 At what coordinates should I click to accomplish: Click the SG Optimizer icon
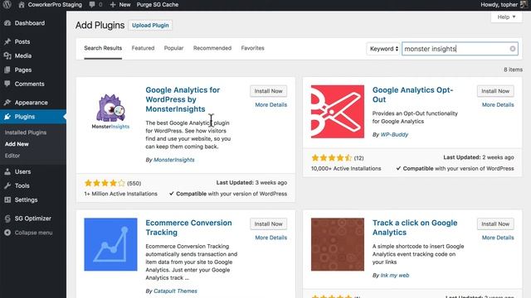point(7,219)
